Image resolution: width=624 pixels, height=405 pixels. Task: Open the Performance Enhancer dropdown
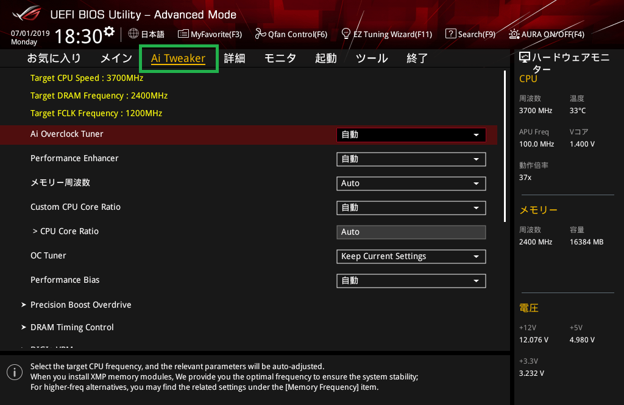tap(411, 159)
